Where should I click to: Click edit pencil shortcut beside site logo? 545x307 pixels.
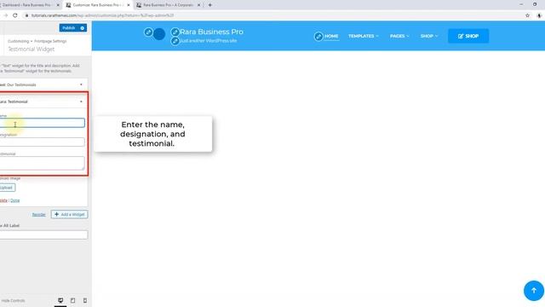148,32
